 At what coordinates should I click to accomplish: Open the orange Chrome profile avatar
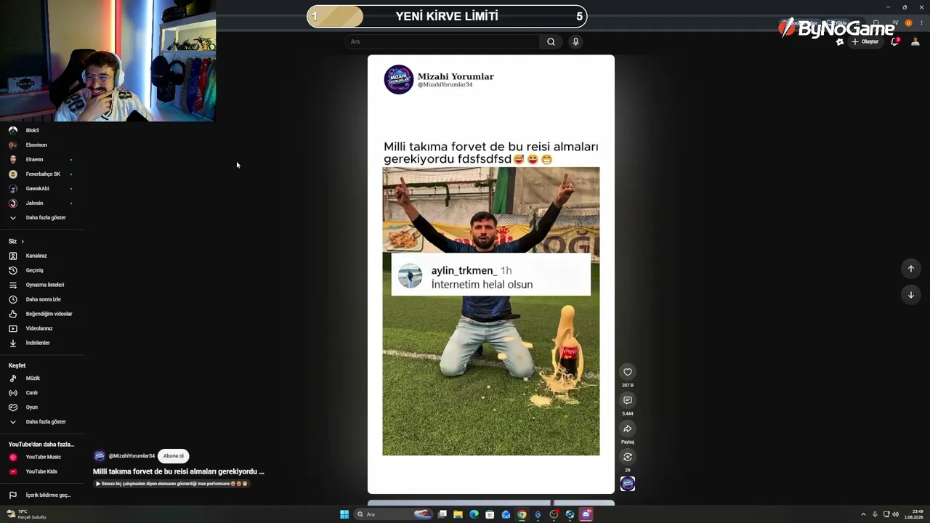[x=908, y=23]
